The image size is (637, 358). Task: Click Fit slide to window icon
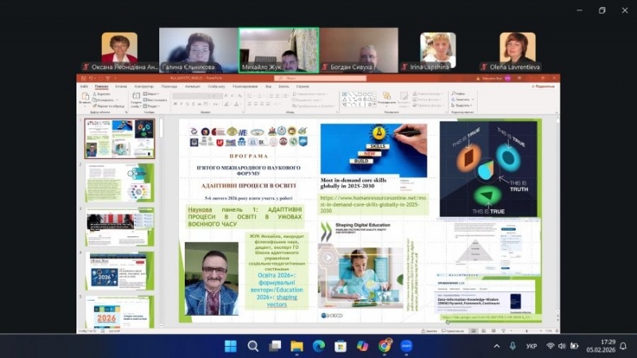[x=557, y=331]
